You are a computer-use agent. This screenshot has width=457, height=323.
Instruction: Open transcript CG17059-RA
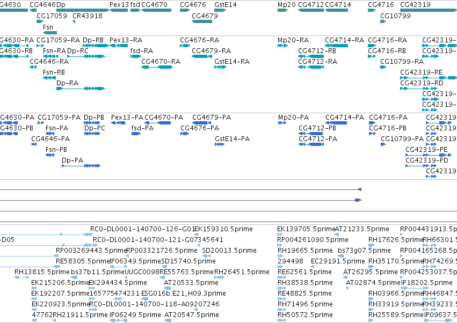pos(59,40)
